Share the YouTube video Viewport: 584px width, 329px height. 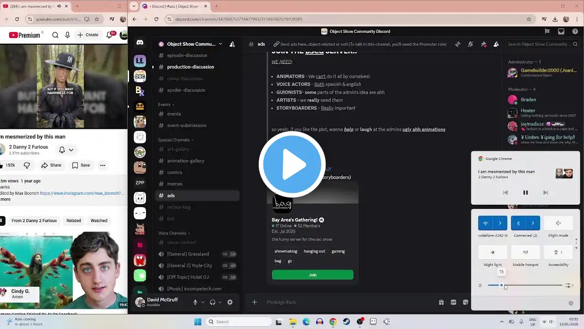click(x=51, y=165)
